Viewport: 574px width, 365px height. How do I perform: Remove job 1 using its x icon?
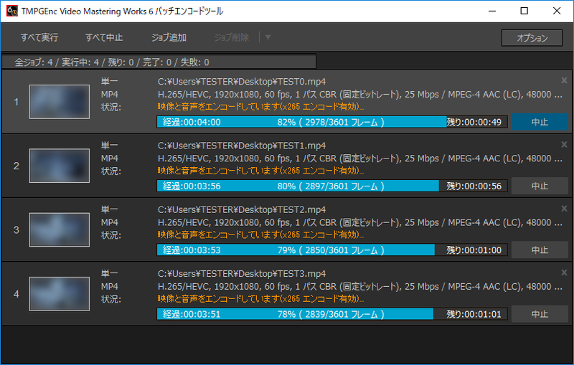point(564,80)
